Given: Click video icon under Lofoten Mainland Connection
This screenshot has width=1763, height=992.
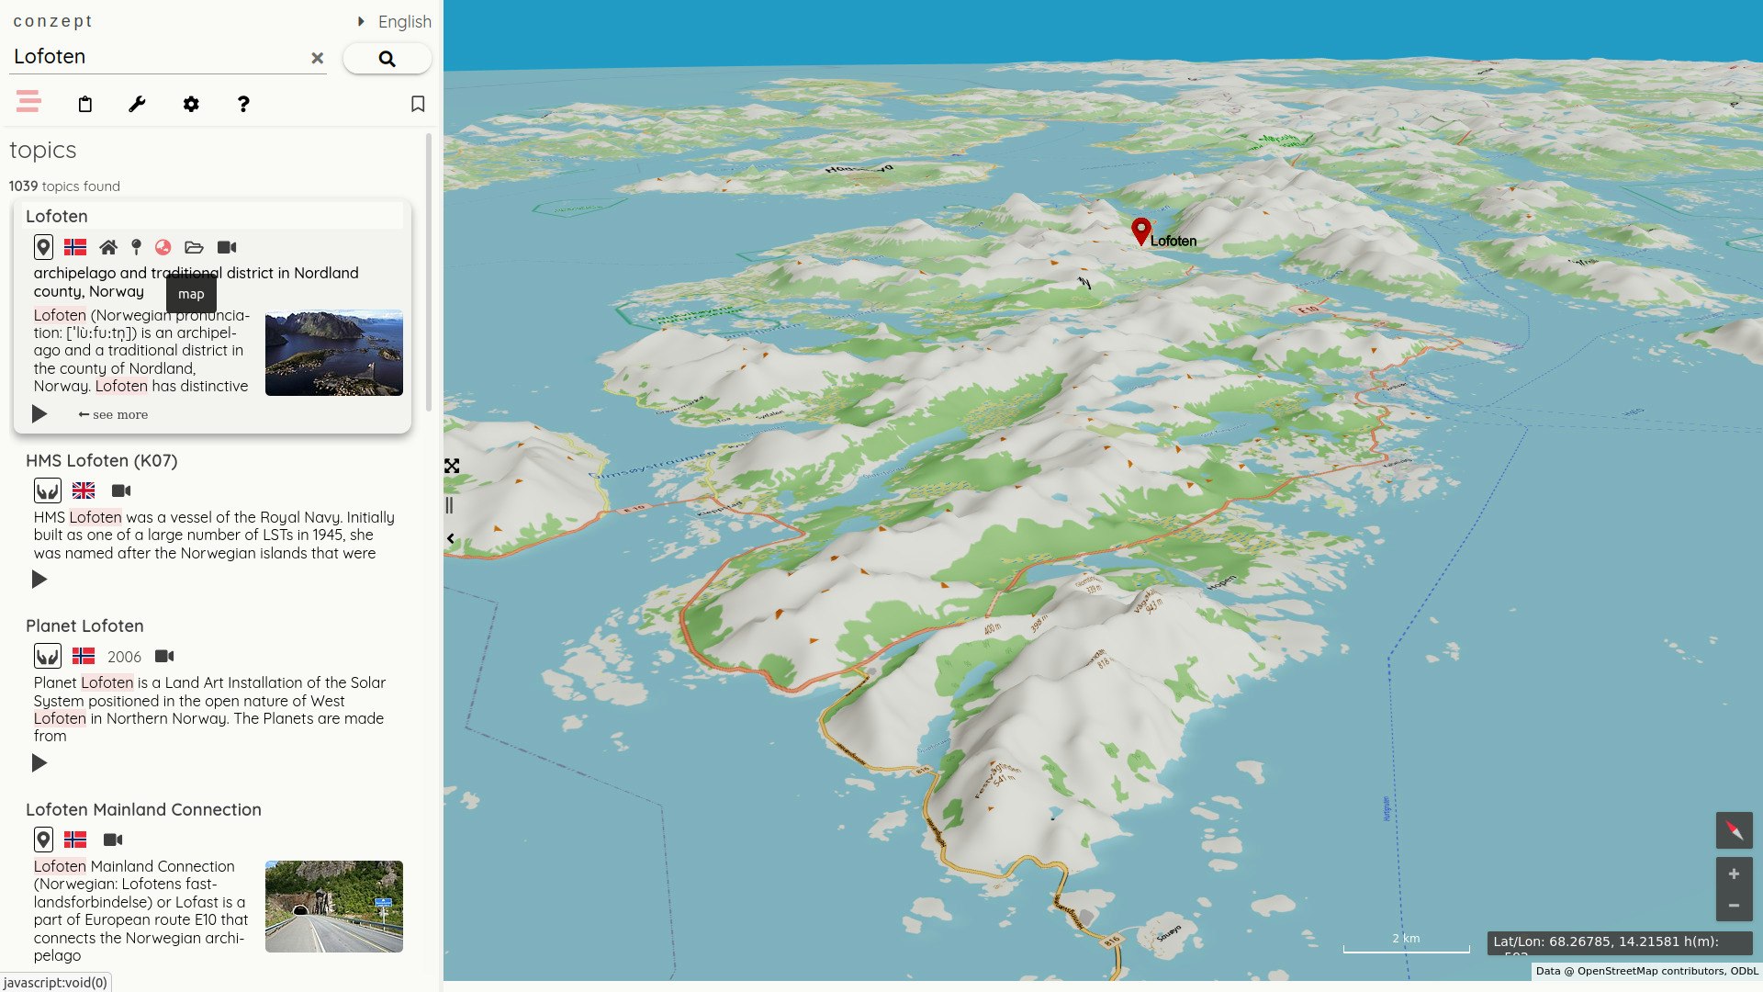Looking at the screenshot, I should coord(113,840).
